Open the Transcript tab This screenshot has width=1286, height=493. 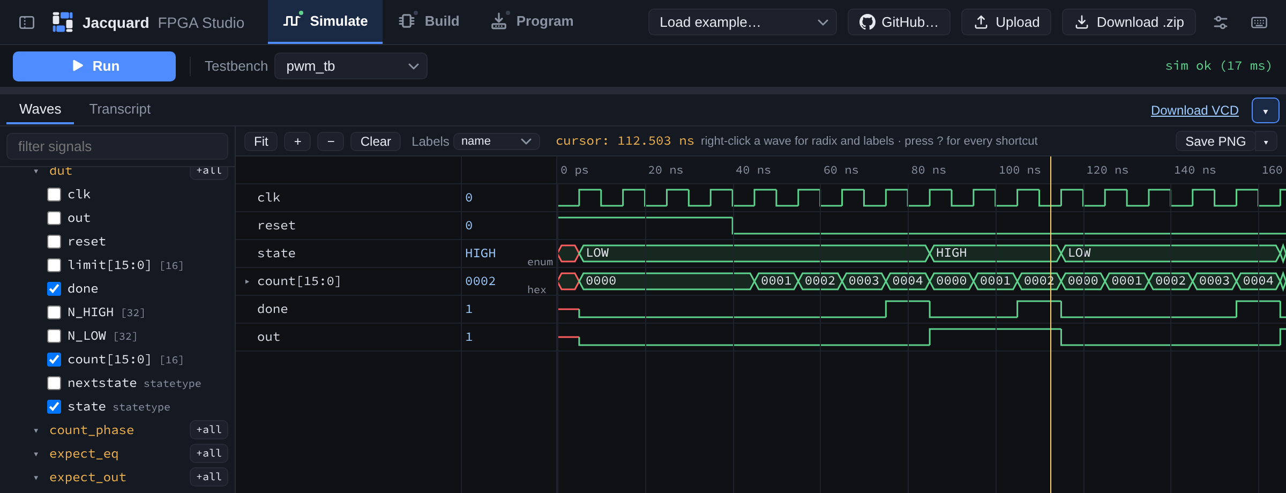(119, 109)
